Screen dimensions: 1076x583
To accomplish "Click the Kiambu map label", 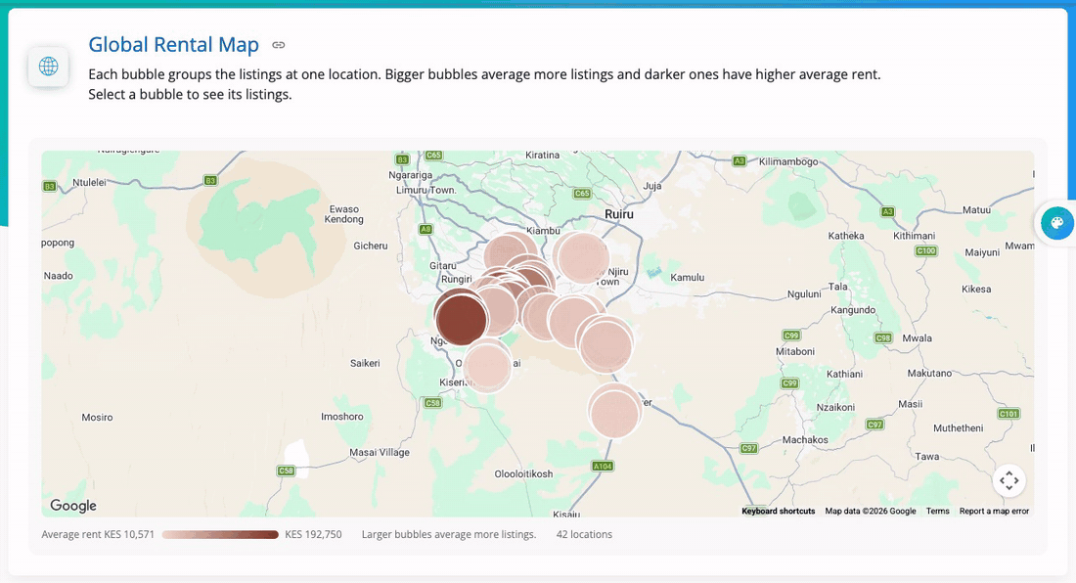I will coord(543,231).
